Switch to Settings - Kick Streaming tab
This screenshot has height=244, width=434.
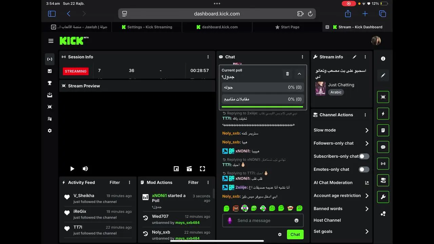pyautogui.click(x=147, y=27)
